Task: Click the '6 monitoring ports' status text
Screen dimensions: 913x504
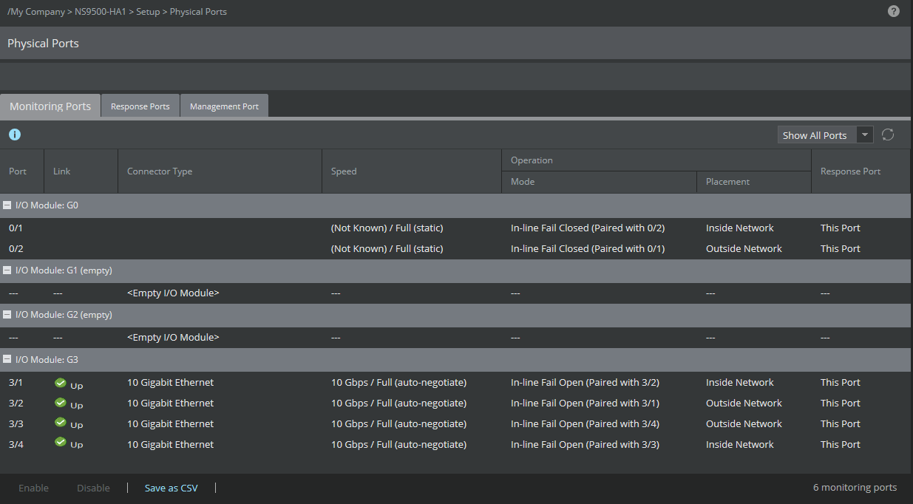Action: click(x=855, y=488)
